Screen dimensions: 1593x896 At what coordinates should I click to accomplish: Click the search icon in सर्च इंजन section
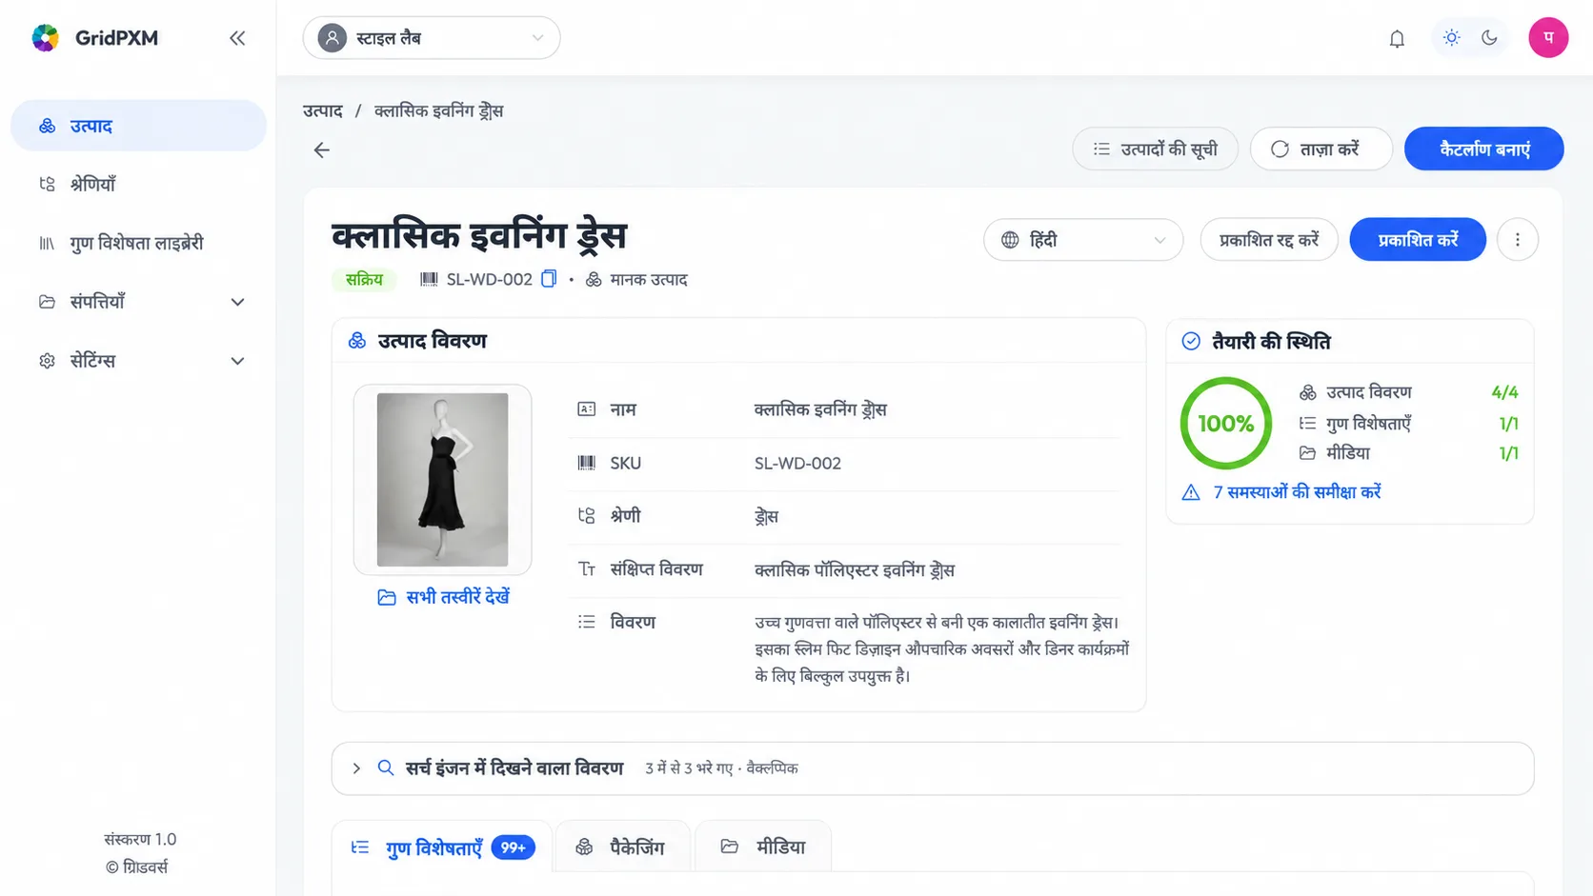point(386,767)
